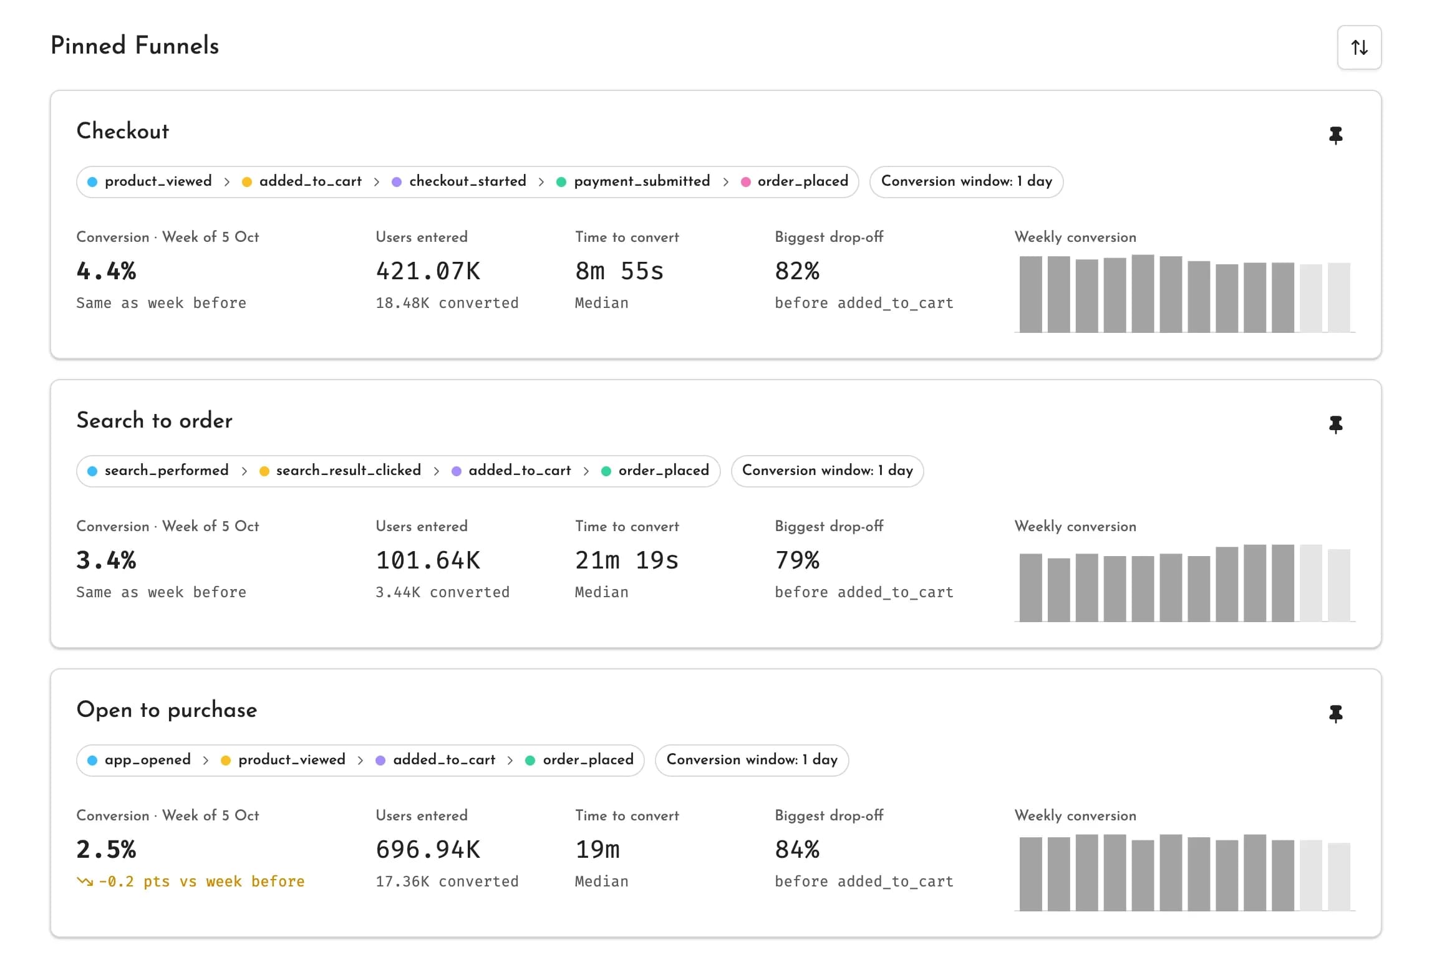Unpin the Open to purchase funnel

[x=1335, y=714]
